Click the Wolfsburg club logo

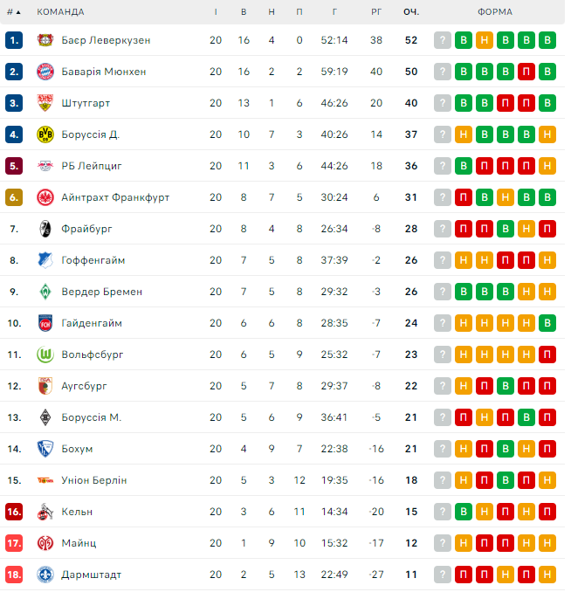click(45, 355)
